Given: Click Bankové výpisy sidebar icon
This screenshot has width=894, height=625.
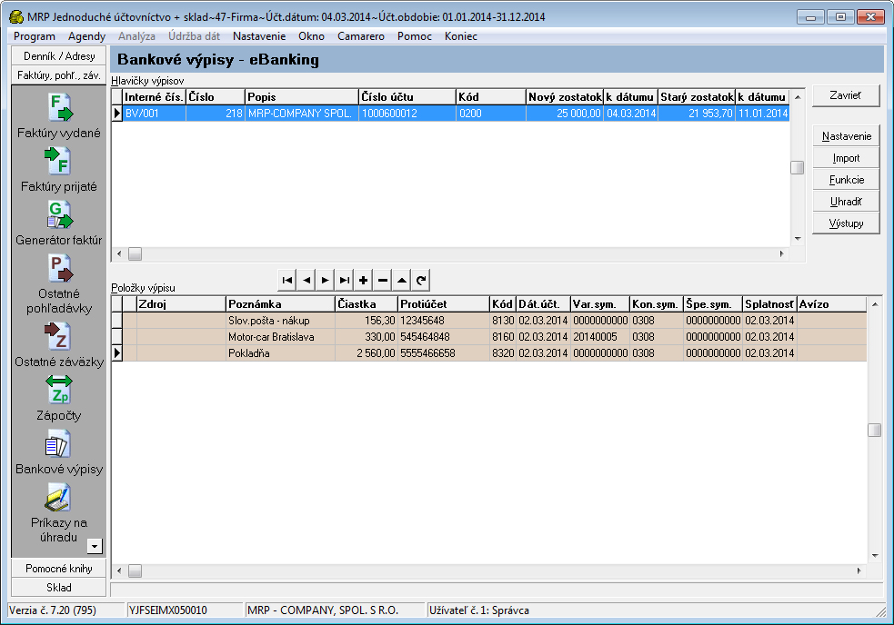Looking at the screenshot, I should tap(59, 444).
